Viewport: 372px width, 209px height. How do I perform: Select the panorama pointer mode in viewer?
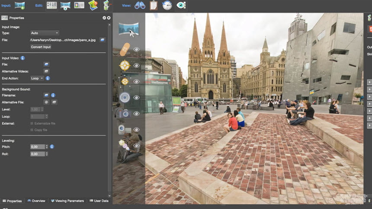coord(128,29)
